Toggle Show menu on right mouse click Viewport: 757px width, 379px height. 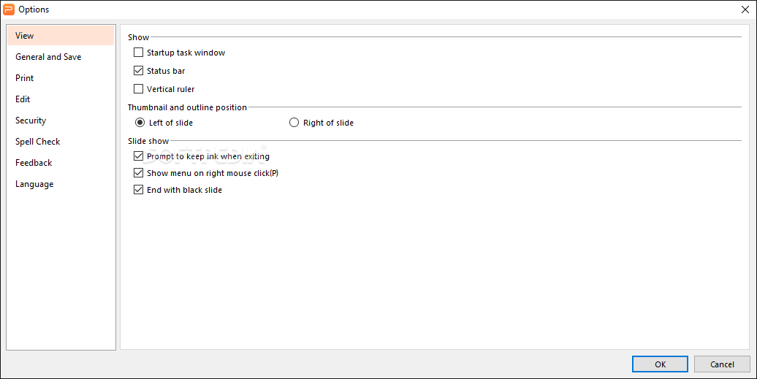pos(139,173)
